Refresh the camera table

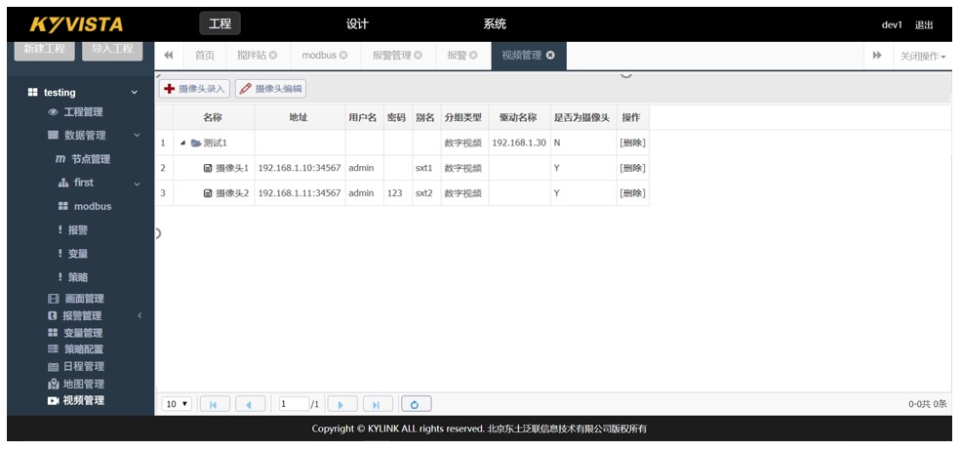click(x=415, y=404)
